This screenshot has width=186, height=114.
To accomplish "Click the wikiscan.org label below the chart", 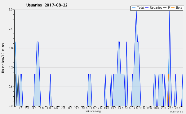I will coord(93,111).
